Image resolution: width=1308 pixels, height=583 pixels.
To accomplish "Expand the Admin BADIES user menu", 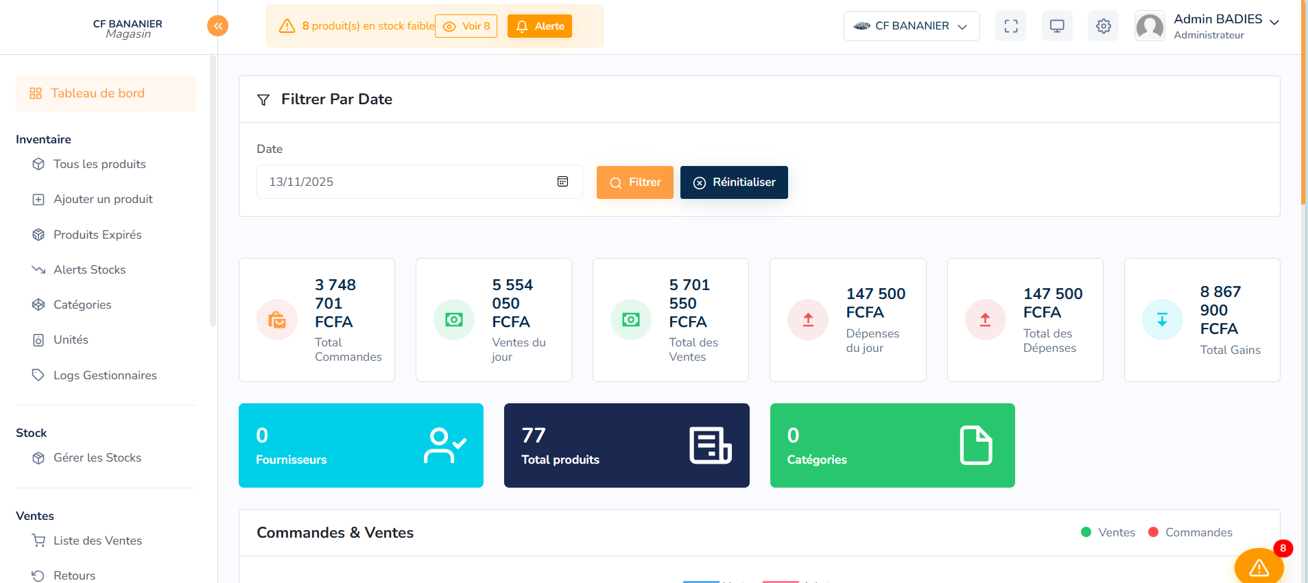I will coord(1226,26).
